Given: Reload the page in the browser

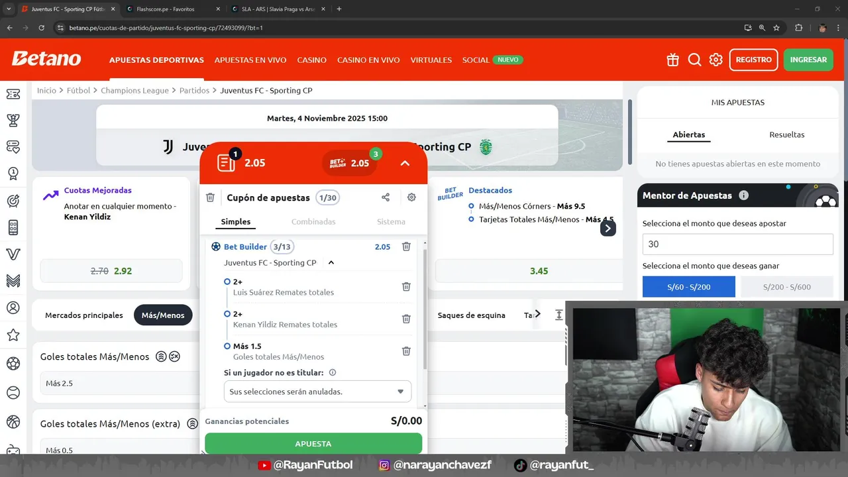Looking at the screenshot, I should point(42,28).
